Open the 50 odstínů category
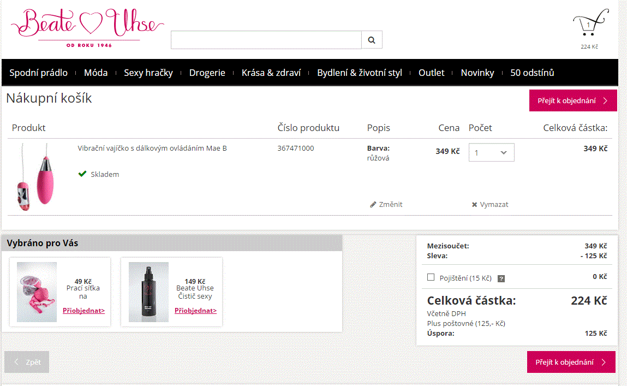627x386 pixels. (x=532, y=73)
